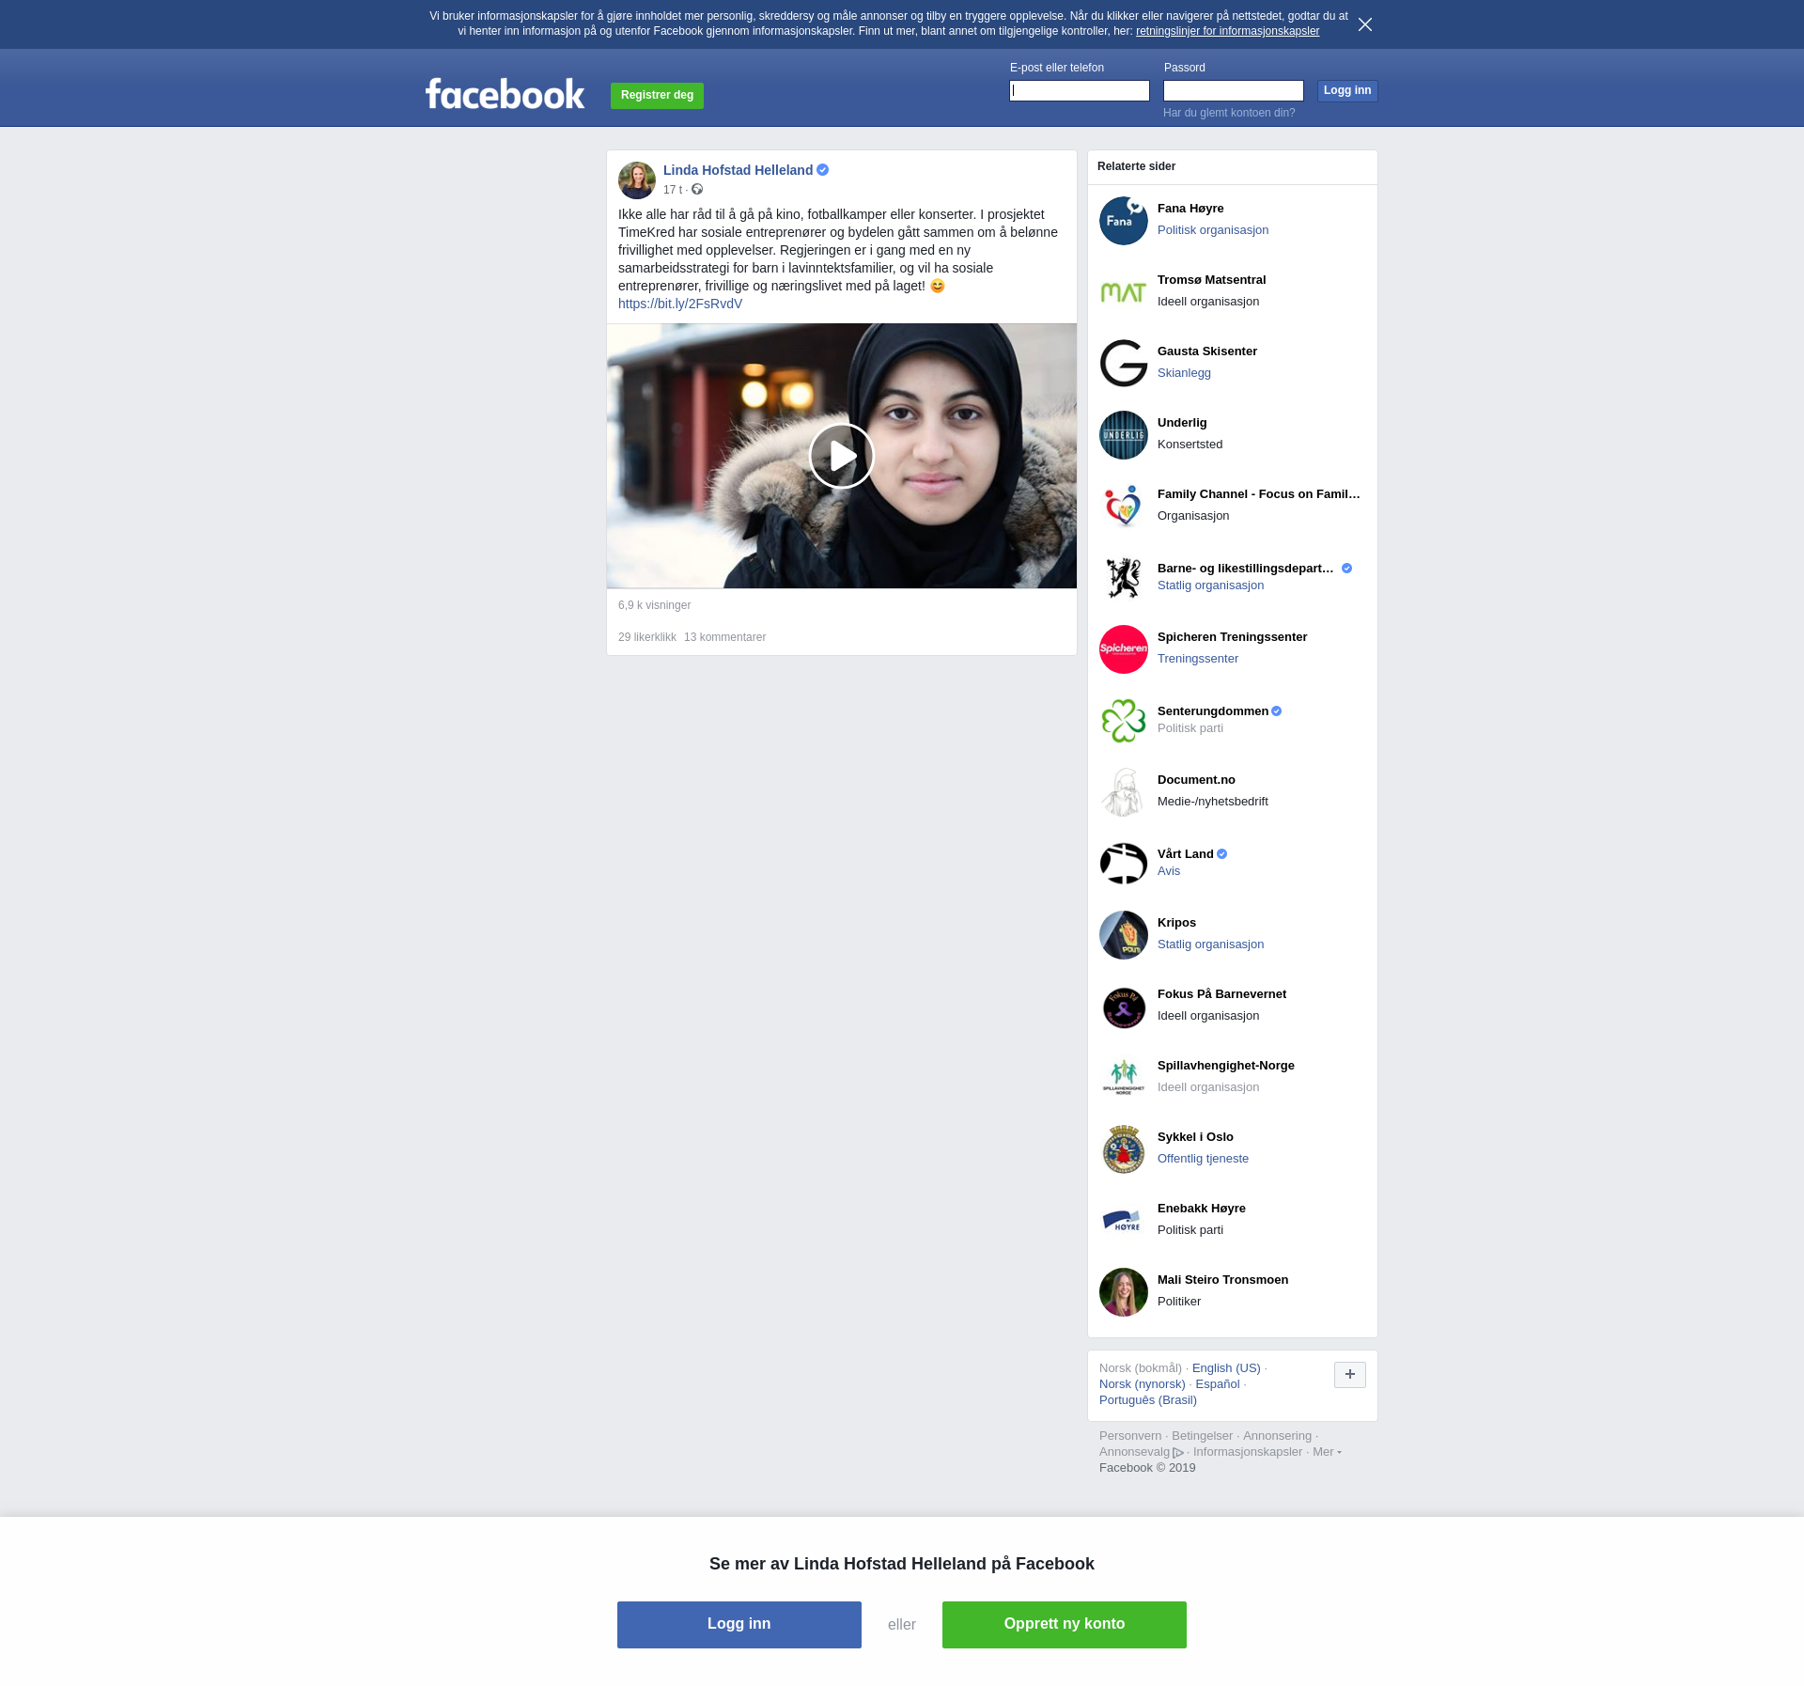Expand the Mer footer dropdown

pyautogui.click(x=1327, y=1452)
